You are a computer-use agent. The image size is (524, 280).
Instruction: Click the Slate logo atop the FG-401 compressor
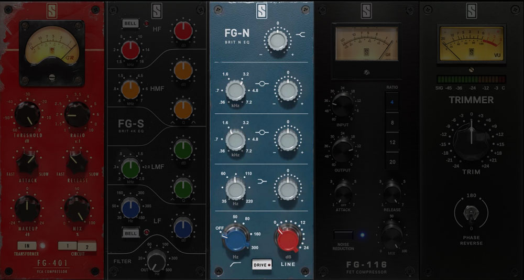coord(52,11)
